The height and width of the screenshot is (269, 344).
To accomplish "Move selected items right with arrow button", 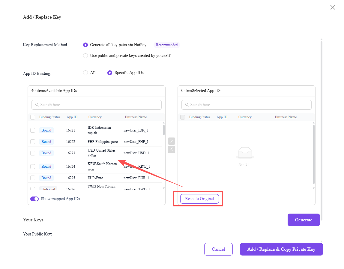I will (x=172, y=141).
